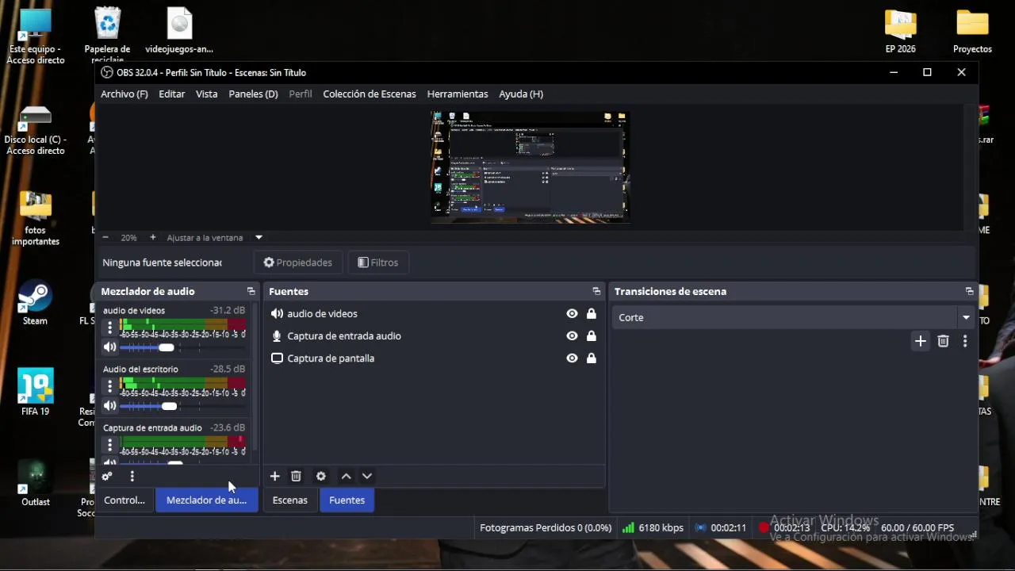Click the 20% zoom level text
The image size is (1015, 571).
click(x=128, y=237)
